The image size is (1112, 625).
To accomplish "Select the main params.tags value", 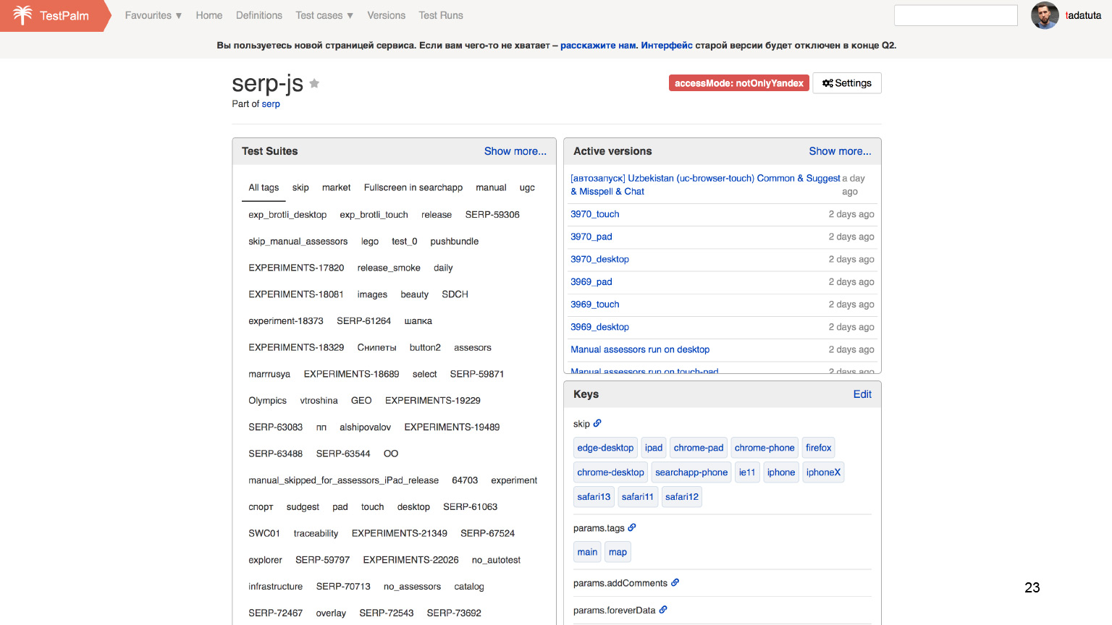I will (587, 552).
